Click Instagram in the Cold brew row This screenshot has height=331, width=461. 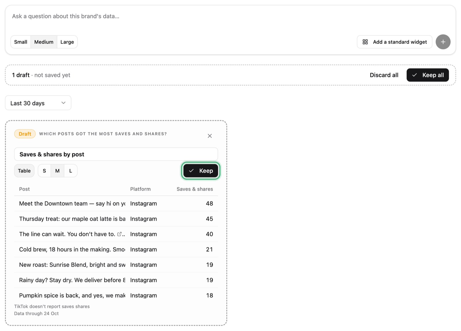pyautogui.click(x=143, y=249)
